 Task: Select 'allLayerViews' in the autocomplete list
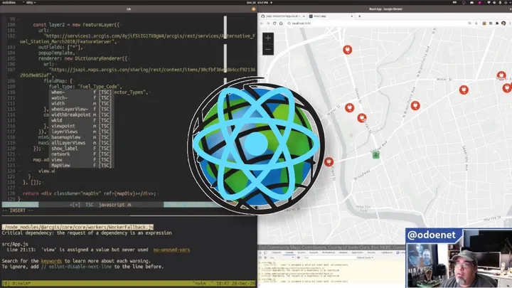[80, 143]
